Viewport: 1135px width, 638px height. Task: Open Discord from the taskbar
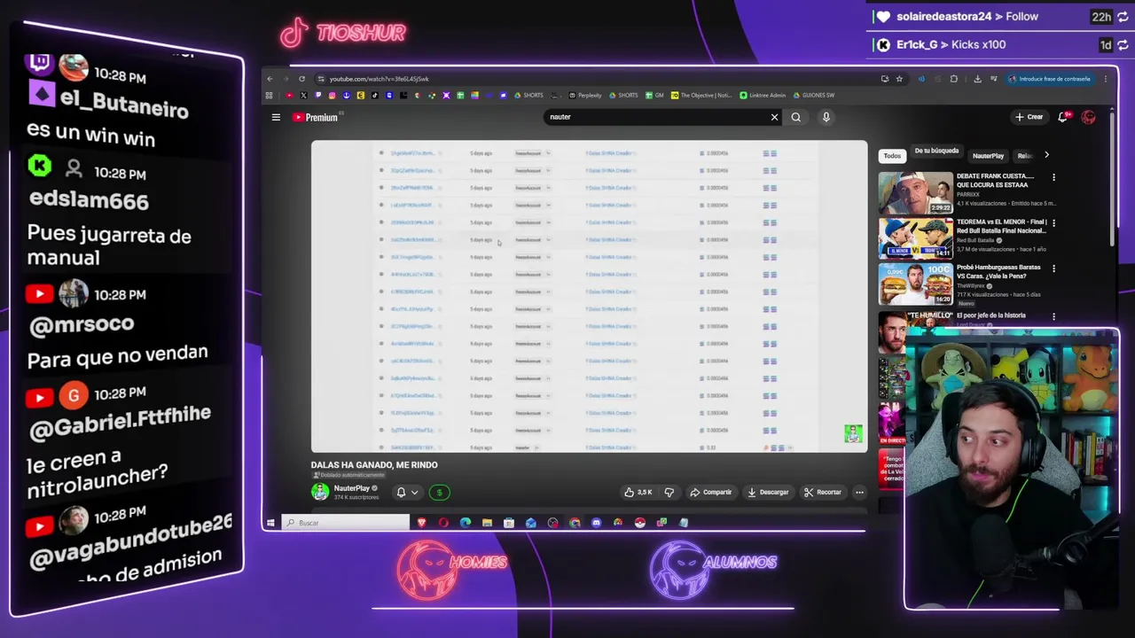tap(596, 523)
